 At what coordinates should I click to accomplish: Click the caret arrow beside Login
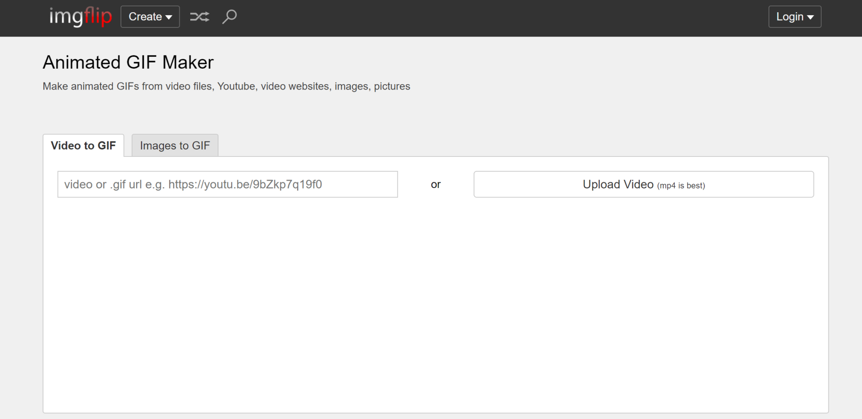click(x=811, y=17)
